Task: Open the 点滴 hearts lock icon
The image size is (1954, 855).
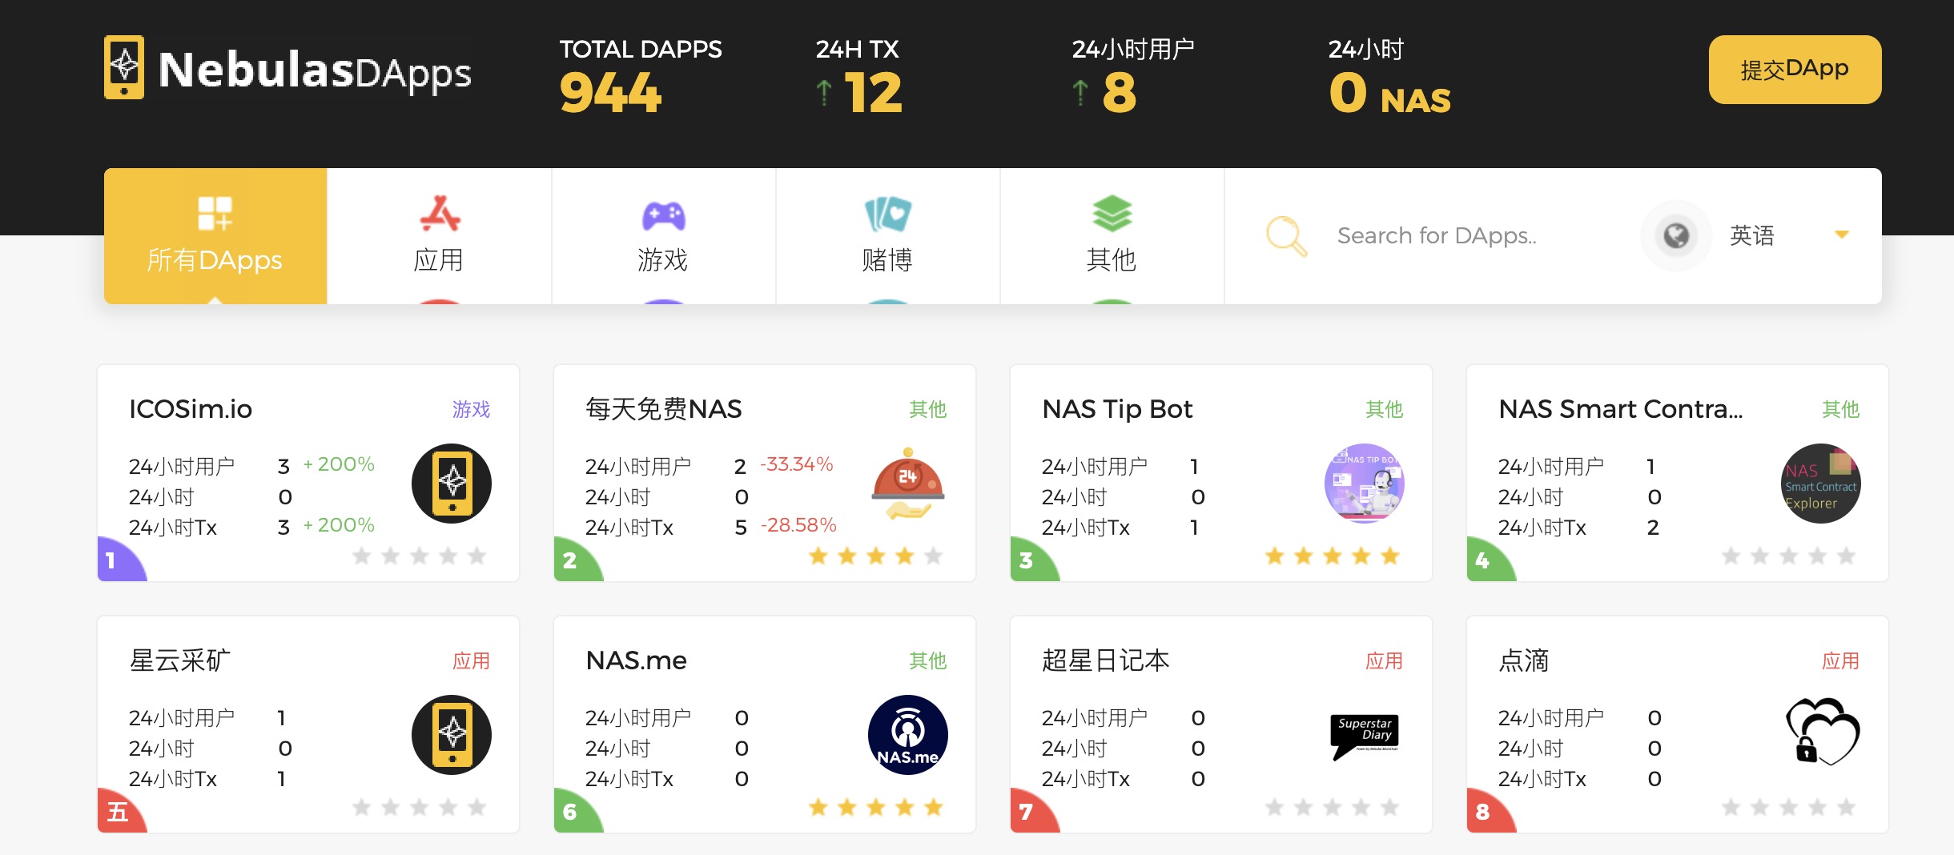Action: click(x=1823, y=732)
